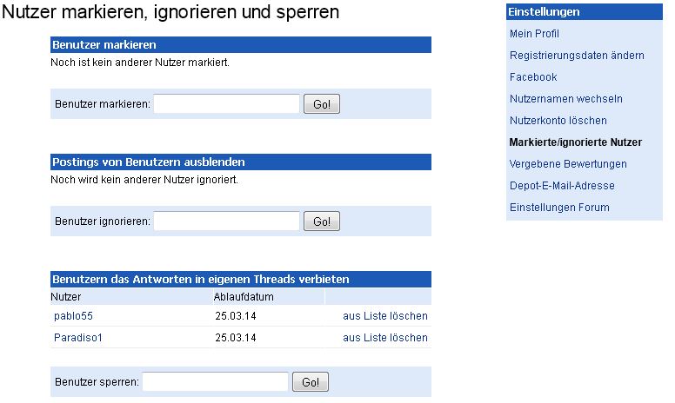Open Nutzerkonto löschen page
The height and width of the screenshot is (403, 675).
pos(558,121)
